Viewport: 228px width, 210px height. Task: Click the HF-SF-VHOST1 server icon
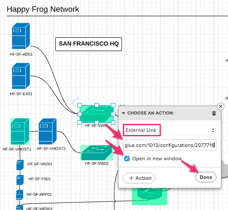pos(20,131)
